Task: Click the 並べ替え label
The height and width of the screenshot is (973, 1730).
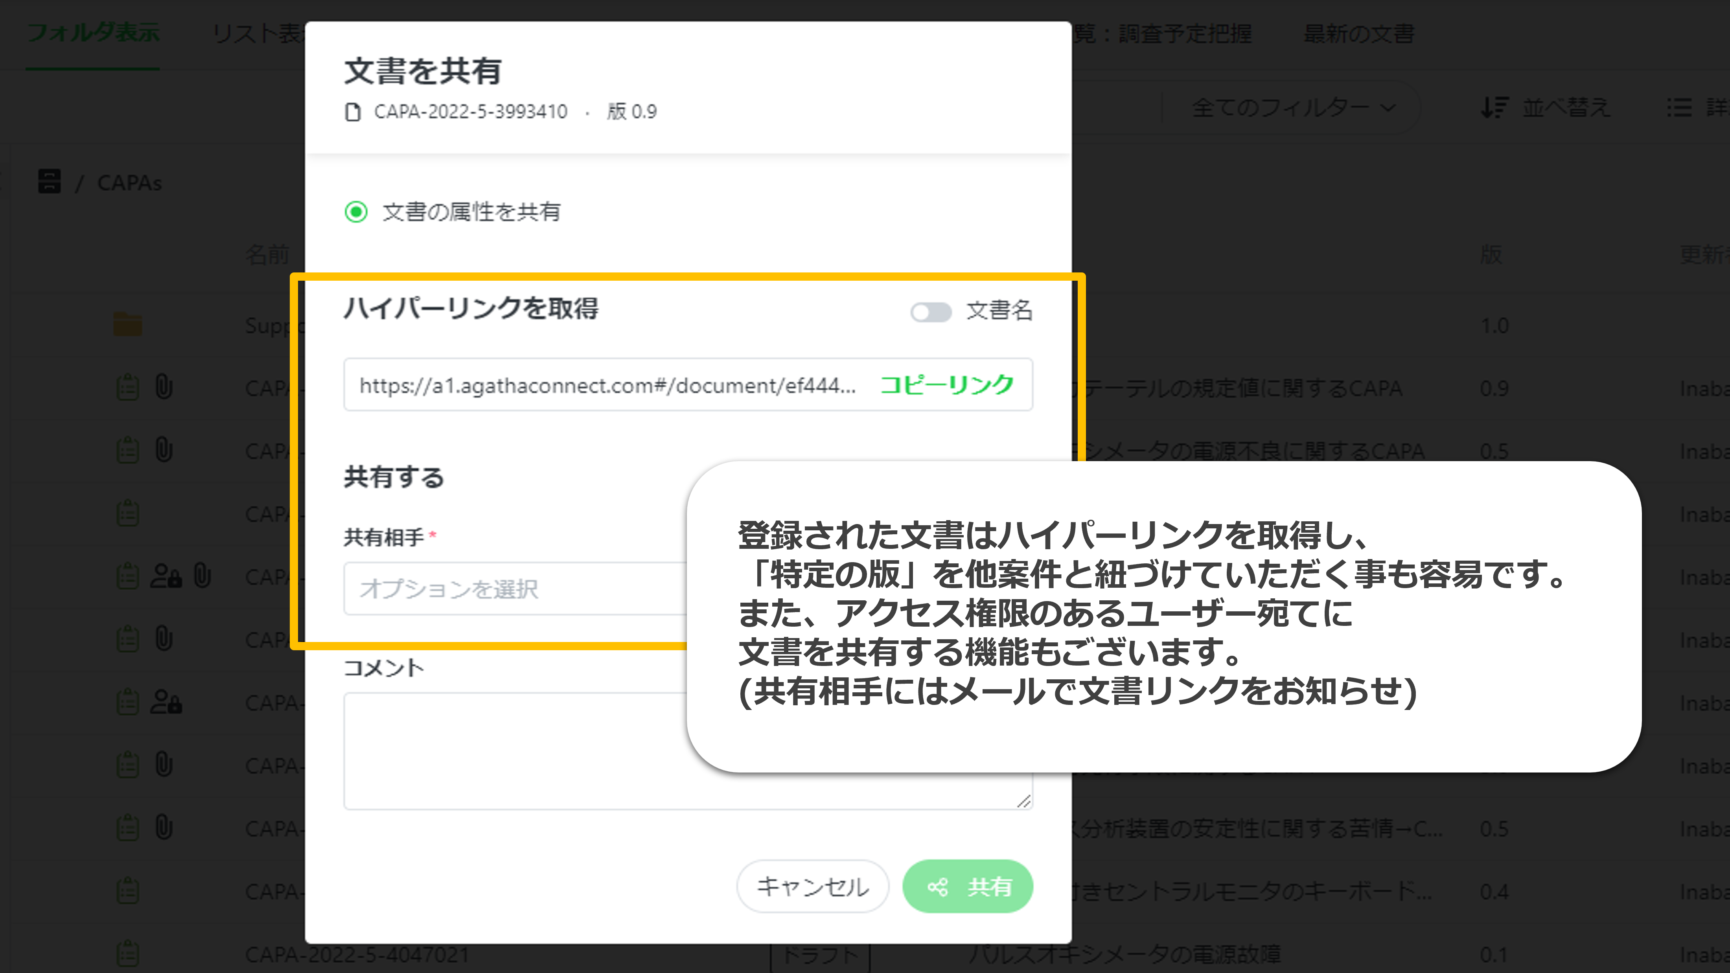Action: coord(1566,107)
